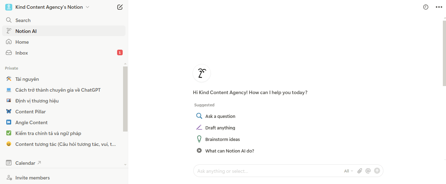Expand the workspace switcher chevron
446x184 pixels.
87,7
